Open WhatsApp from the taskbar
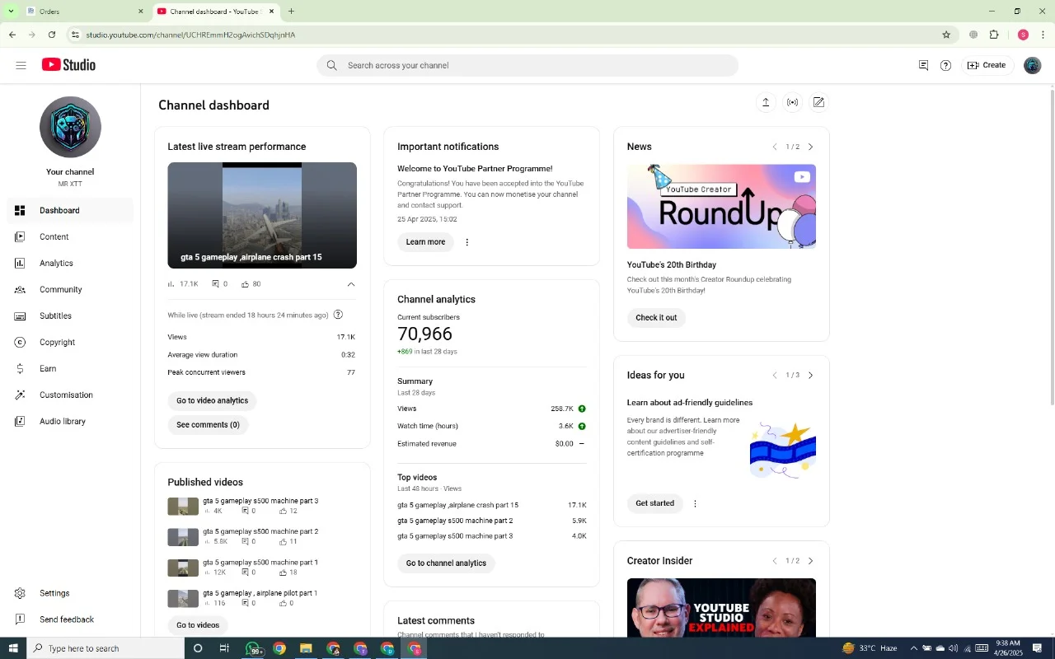Screen dimensions: 1055x659 (x=253, y=648)
